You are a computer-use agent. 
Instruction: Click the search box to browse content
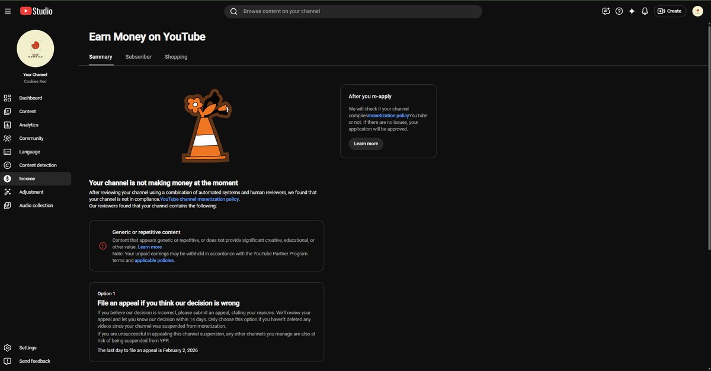pyautogui.click(x=353, y=11)
